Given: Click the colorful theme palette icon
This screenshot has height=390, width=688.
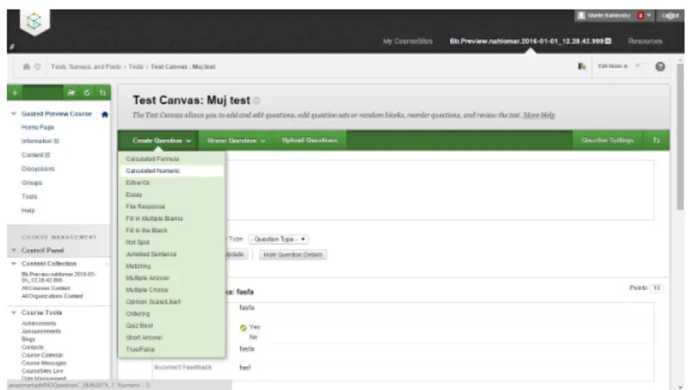Looking at the screenshot, I should point(582,66).
